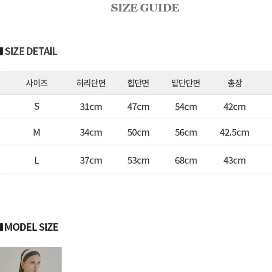The width and height of the screenshot is (272, 272).
Task: Click the SIZE GUIDE heading
Action: tap(145, 8)
